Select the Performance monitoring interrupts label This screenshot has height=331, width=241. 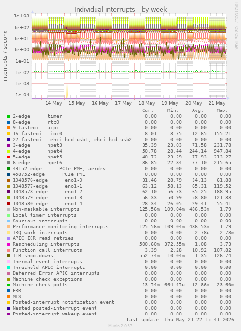coord(61,227)
